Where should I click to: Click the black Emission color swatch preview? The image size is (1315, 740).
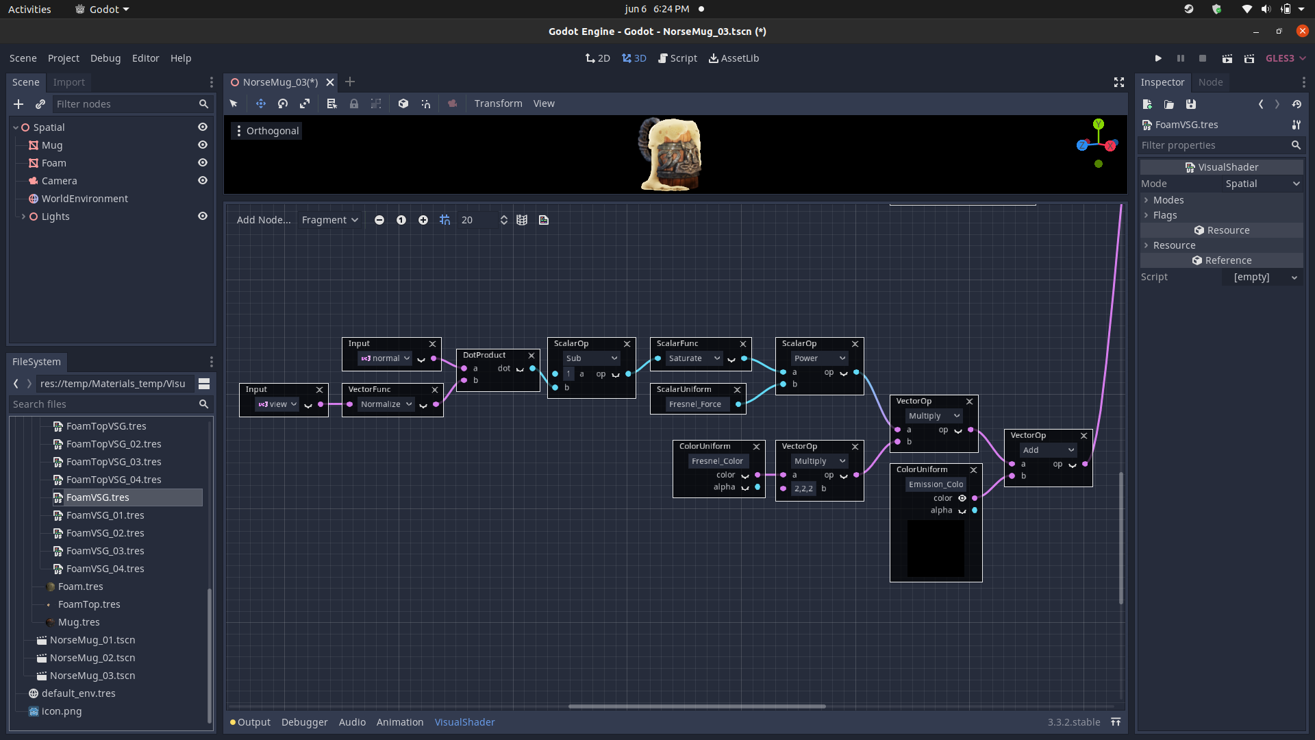pyautogui.click(x=935, y=549)
